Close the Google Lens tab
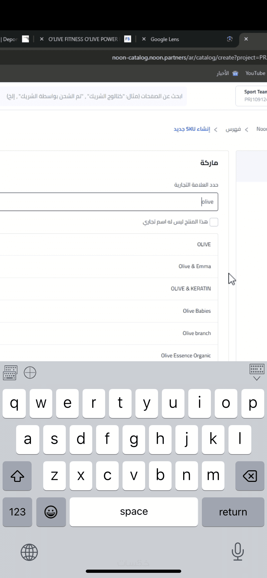The height and width of the screenshot is (578, 267). pyautogui.click(x=144, y=39)
